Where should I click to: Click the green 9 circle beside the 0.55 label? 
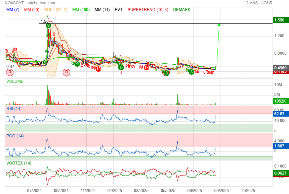pyautogui.click(x=77, y=64)
